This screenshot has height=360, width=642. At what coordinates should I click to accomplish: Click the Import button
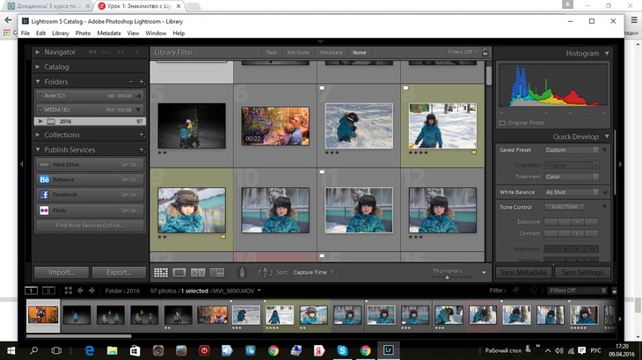(x=61, y=272)
